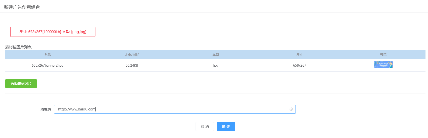Viewport: 428px width, 138px height.
Task: Click the 预览 column header
Action: [383, 55]
